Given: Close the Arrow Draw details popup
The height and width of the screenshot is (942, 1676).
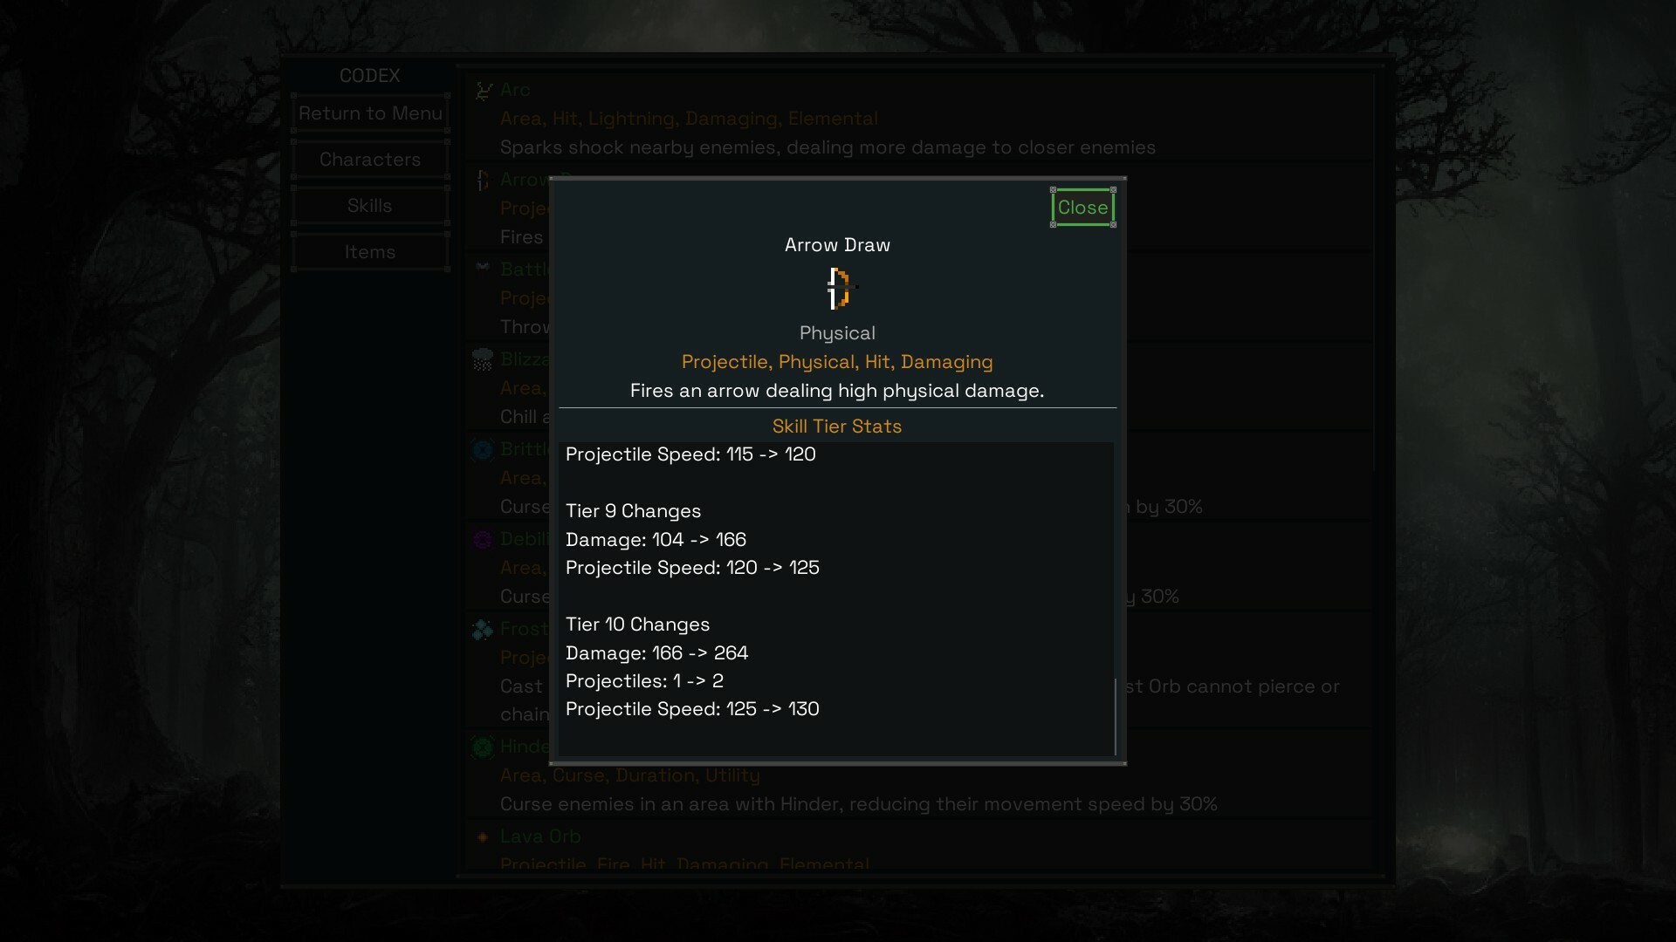Looking at the screenshot, I should click(1082, 208).
